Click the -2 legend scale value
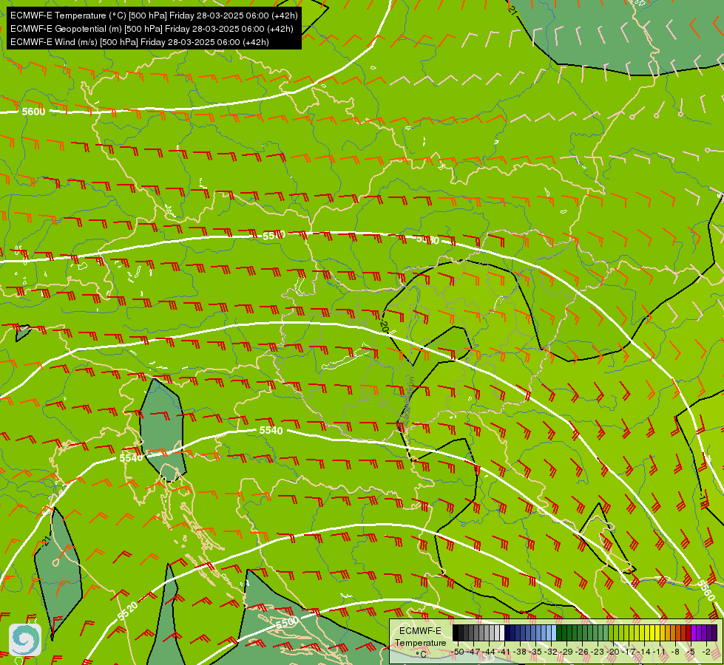724x665 pixels. [706, 652]
